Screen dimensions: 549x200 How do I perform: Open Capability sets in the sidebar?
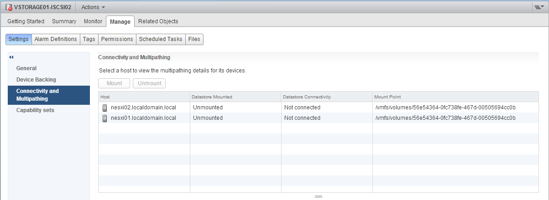[35, 110]
